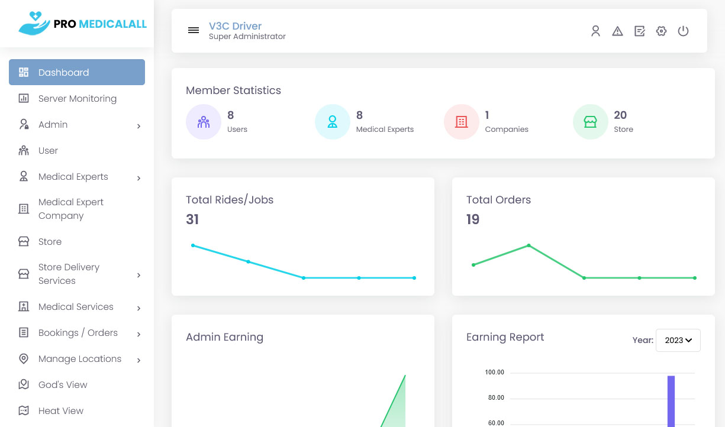Screen dimensions: 725x427
Task: Click the Store Delivery Services icon
Action: [24, 274]
